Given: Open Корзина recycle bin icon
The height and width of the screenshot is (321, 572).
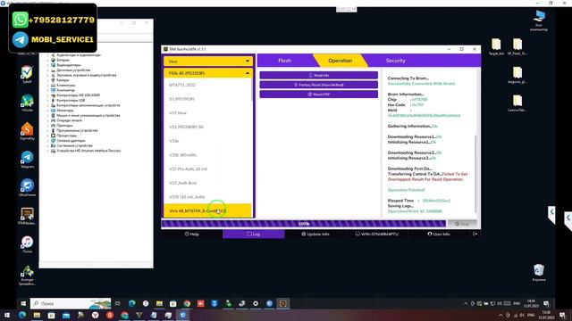Looking at the screenshot, I should point(539,273).
